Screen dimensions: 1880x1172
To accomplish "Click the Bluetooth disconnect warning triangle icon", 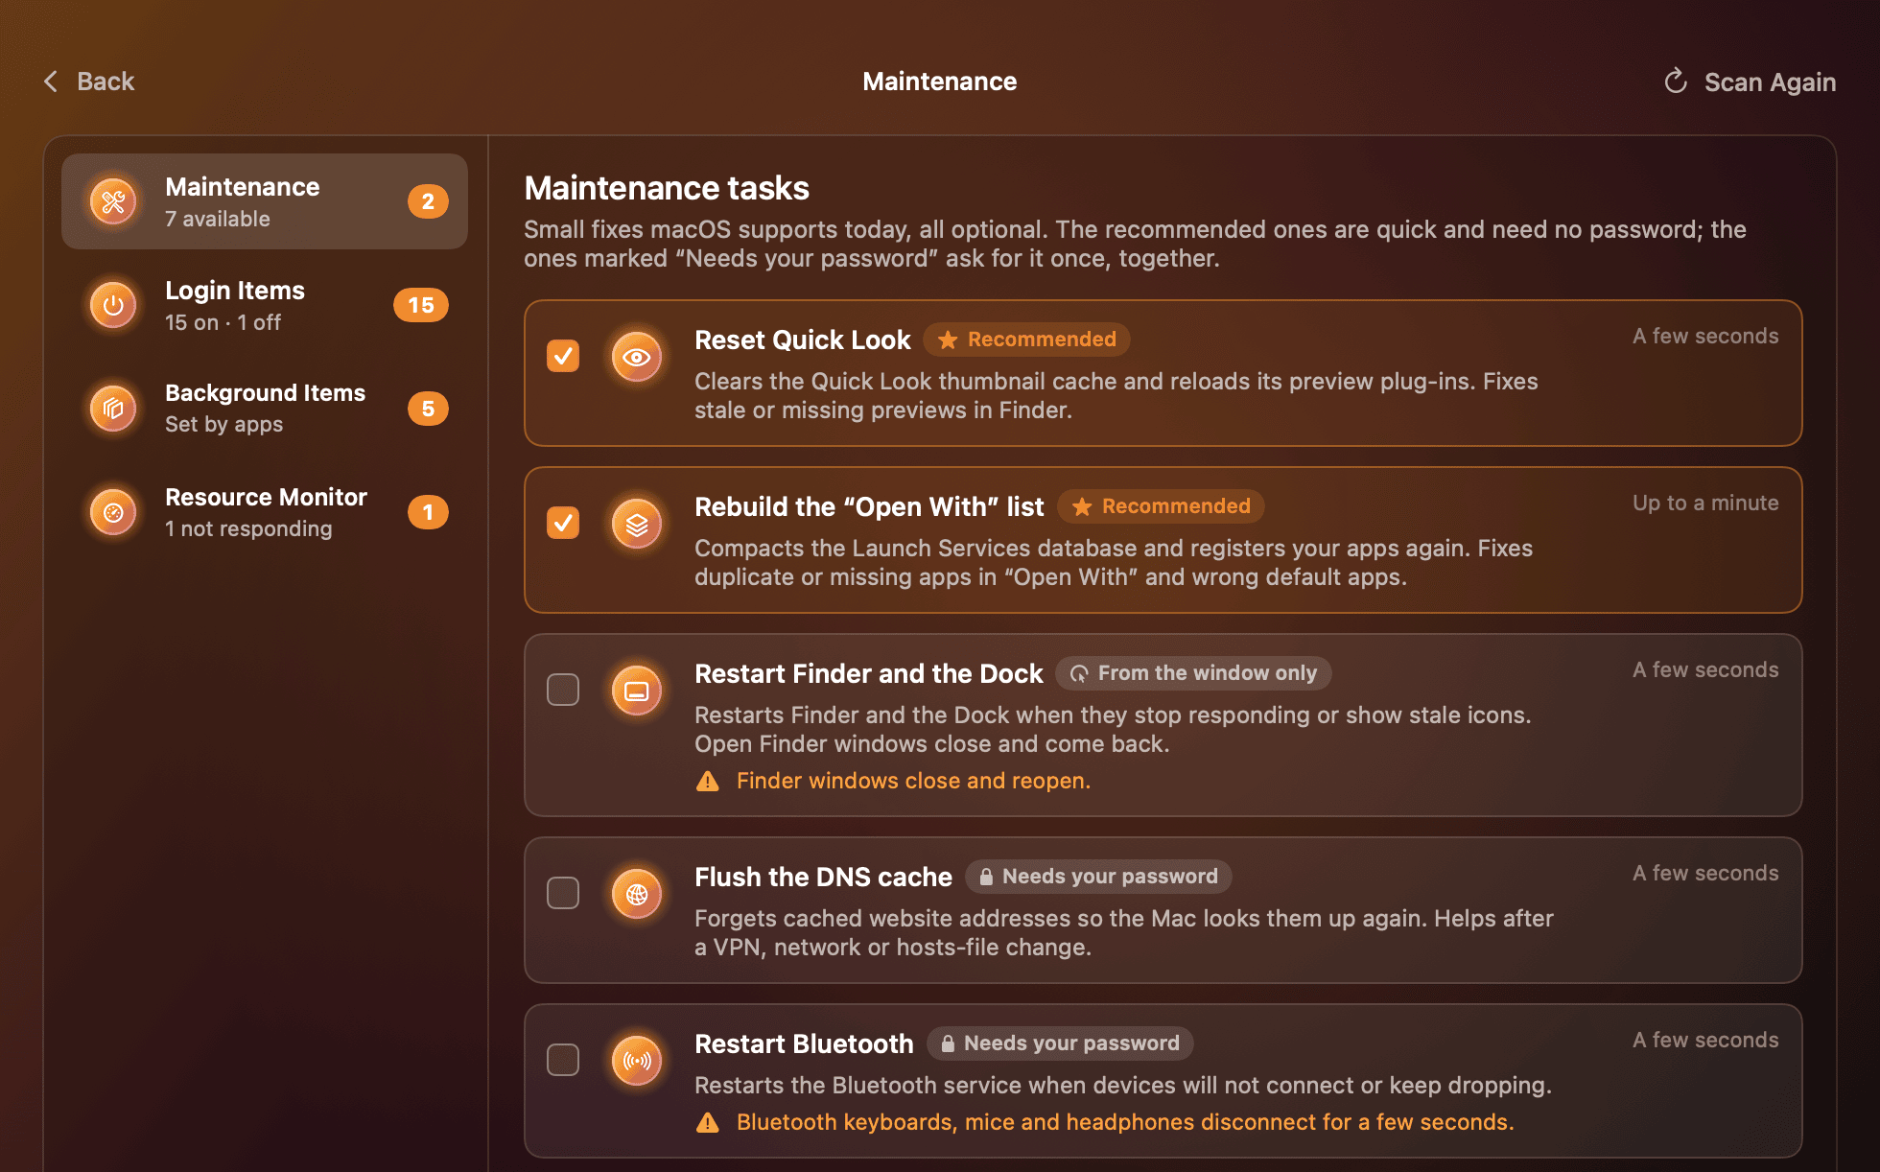I will [x=708, y=1122].
